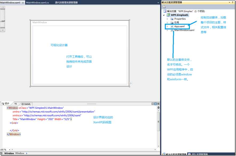The width and height of the screenshot is (236, 156).
Task: Select MainWindow.xaml in Solution Explorer tree
Action: (x=184, y=30)
